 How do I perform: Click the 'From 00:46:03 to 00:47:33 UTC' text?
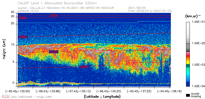150,11
